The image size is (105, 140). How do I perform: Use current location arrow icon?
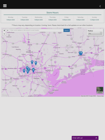[8, 30]
